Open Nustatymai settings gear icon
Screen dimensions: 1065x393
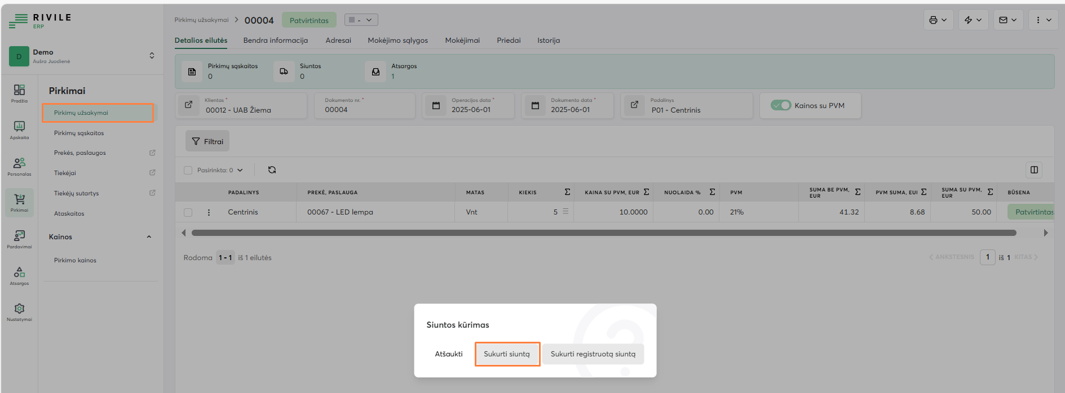tap(19, 311)
